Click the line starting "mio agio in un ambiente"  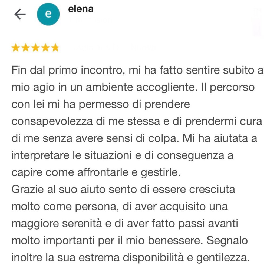(133, 88)
